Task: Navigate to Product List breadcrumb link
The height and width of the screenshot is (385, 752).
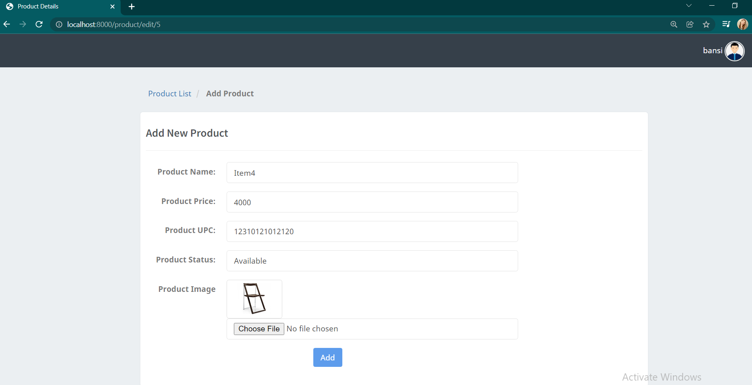Action: click(169, 93)
